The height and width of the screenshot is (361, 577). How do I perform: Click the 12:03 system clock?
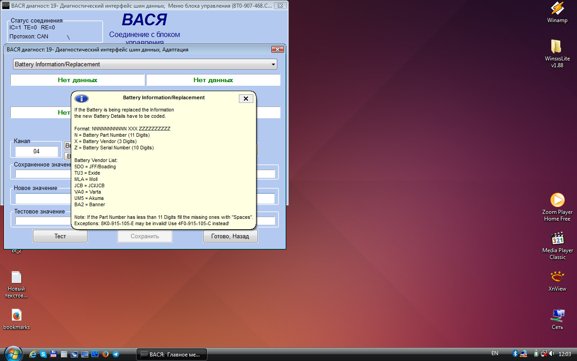point(565,354)
